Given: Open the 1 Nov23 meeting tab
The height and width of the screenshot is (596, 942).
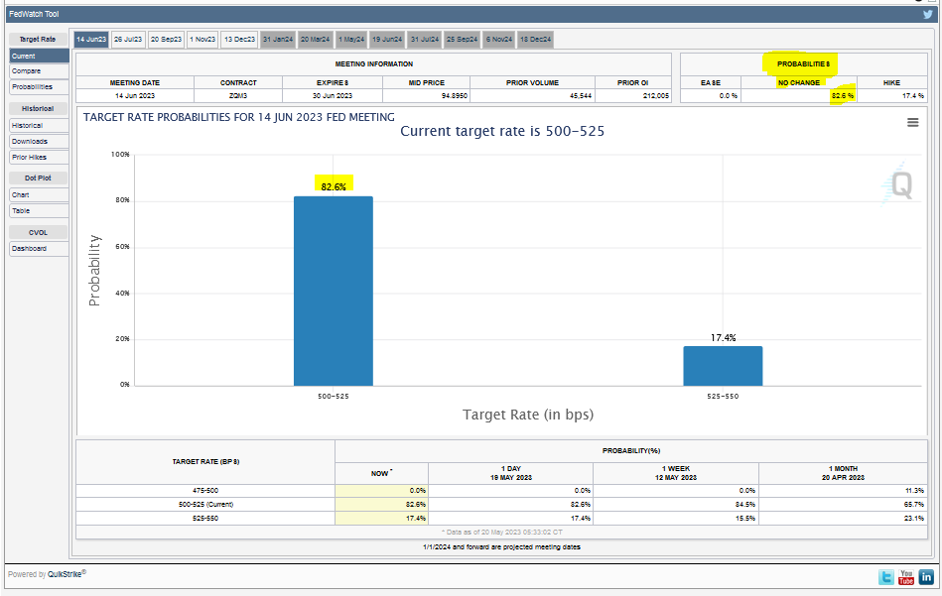Looking at the screenshot, I should point(202,40).
